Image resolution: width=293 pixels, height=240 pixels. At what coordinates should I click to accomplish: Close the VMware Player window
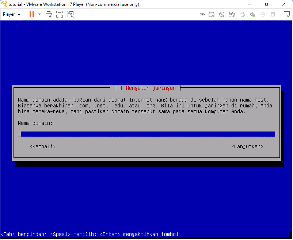point(284,4)
